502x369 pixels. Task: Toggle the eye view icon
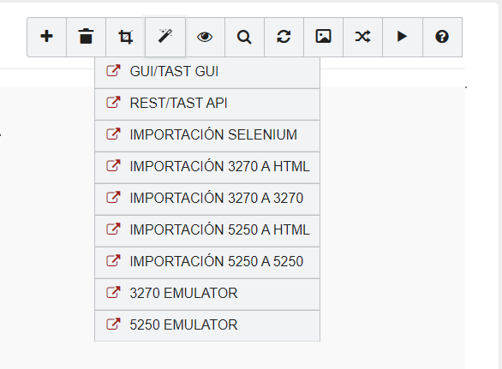[x=205, y=37]
